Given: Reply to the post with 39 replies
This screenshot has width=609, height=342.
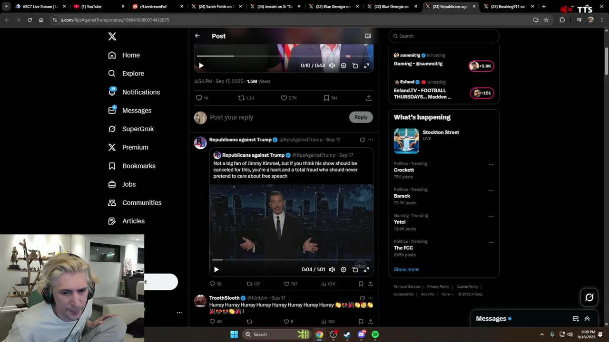Looking at the screenshot, I should point(216,284).
